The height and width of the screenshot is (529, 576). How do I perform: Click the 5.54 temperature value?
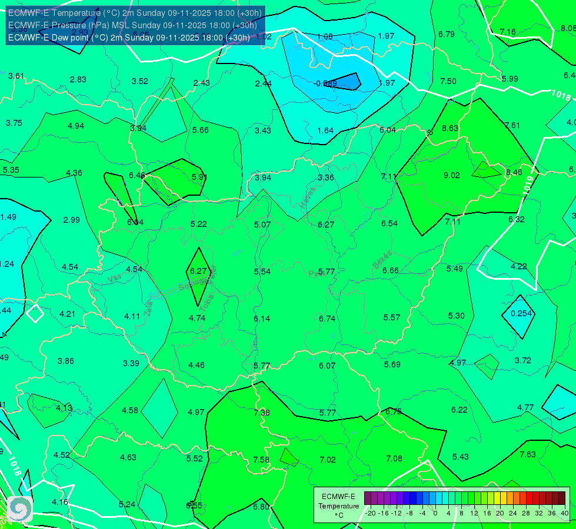[x=262, y=272]
